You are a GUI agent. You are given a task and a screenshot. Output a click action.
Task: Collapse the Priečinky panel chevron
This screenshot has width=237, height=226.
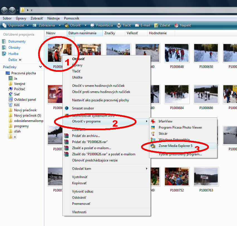pyautogui.click(x=41, y=67)
